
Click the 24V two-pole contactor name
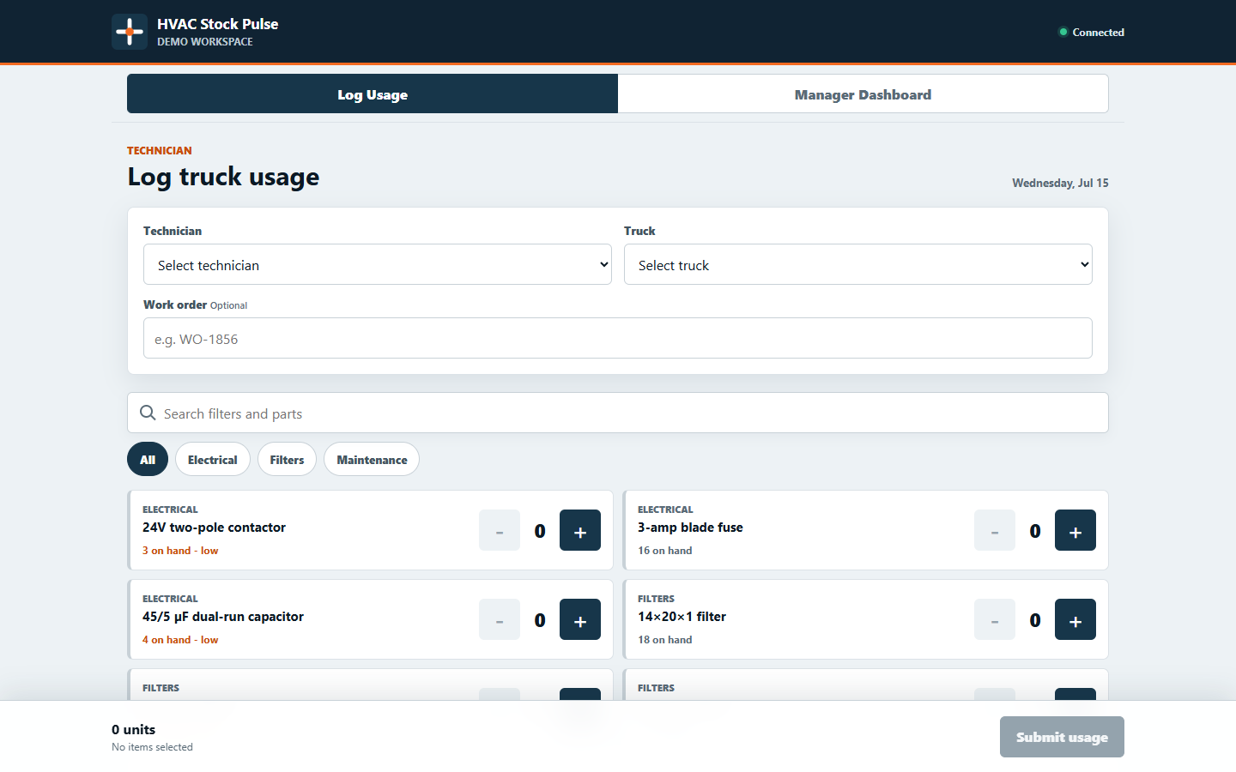[214, 528]
